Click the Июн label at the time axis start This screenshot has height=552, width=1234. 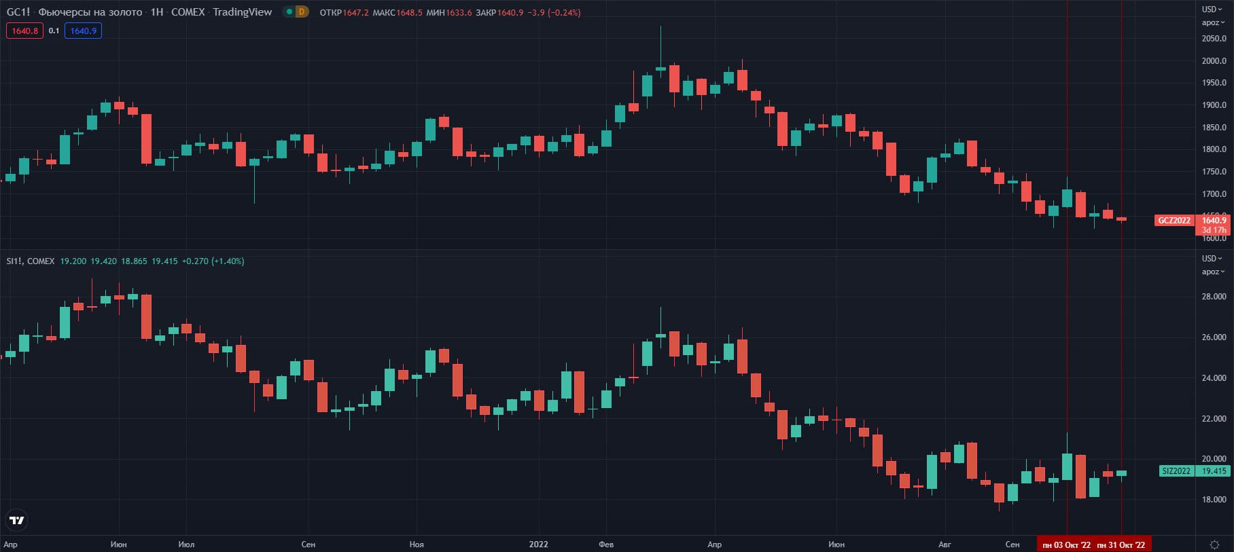pos(118,545)
